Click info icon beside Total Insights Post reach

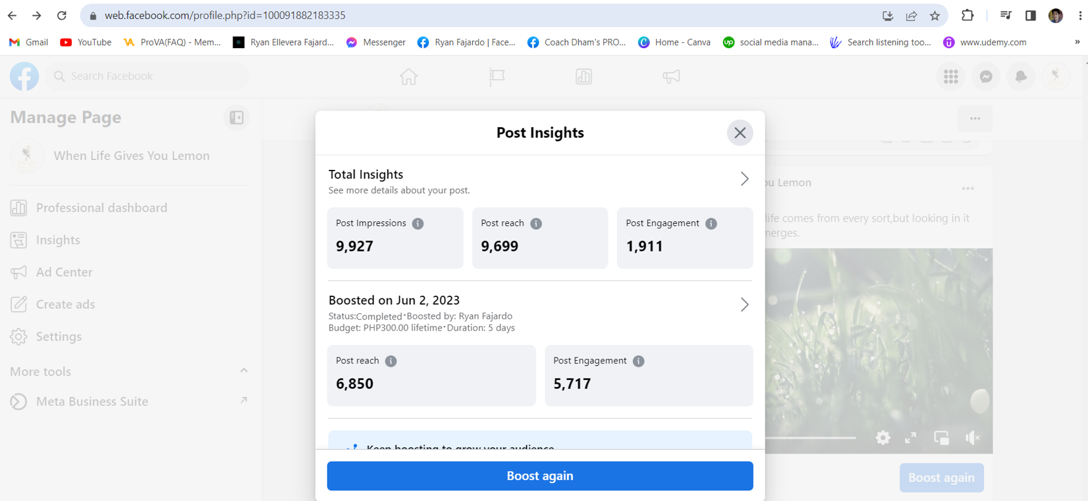point(536,224)
